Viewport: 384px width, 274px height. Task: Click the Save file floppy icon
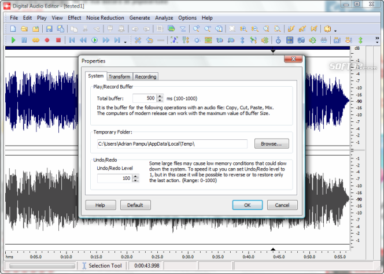tap(49, 28)
